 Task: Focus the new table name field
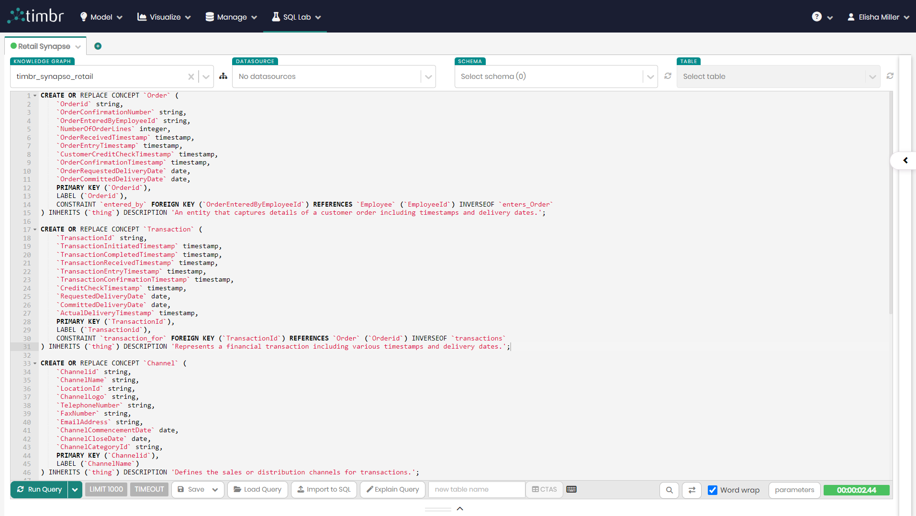pyautogui.click(x=477, y=489)
